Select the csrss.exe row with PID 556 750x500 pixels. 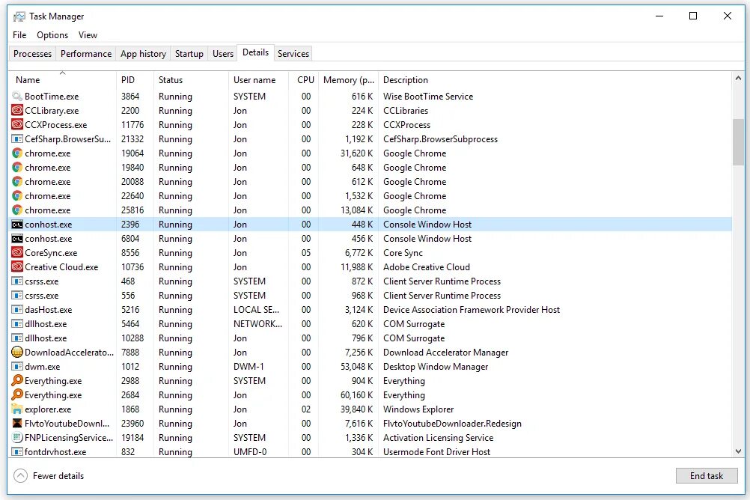371,296
